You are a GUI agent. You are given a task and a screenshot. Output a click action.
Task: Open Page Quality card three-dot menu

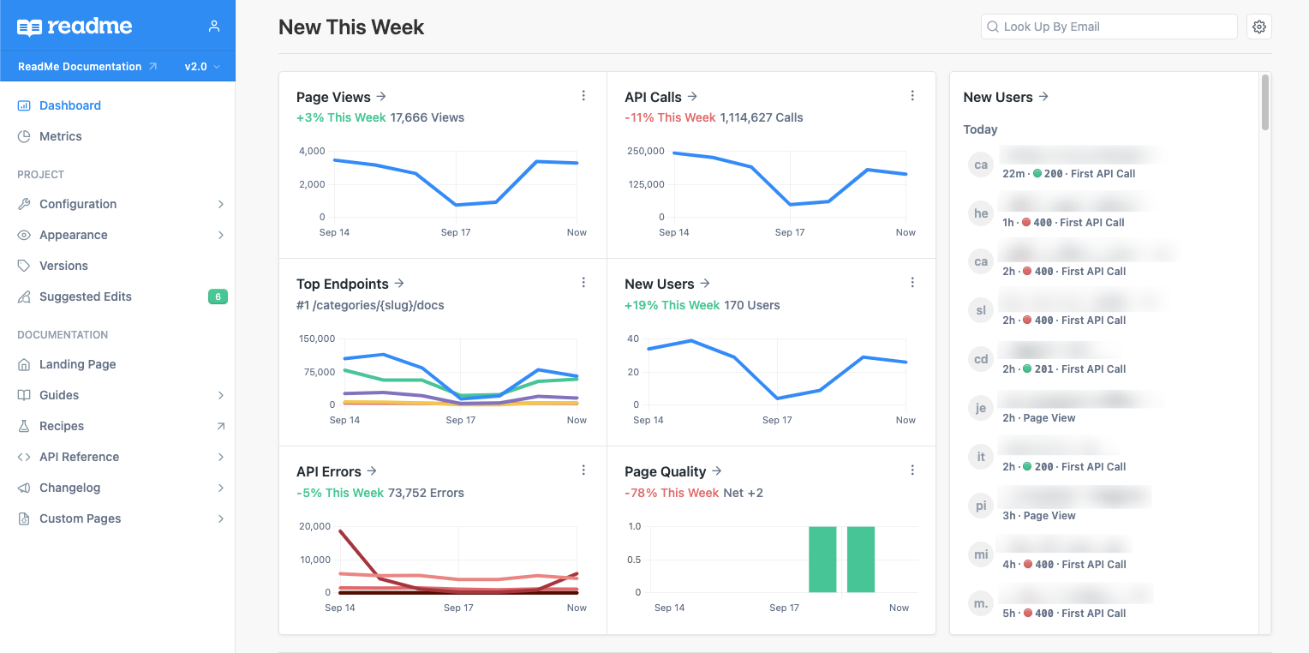pos(912,470)
